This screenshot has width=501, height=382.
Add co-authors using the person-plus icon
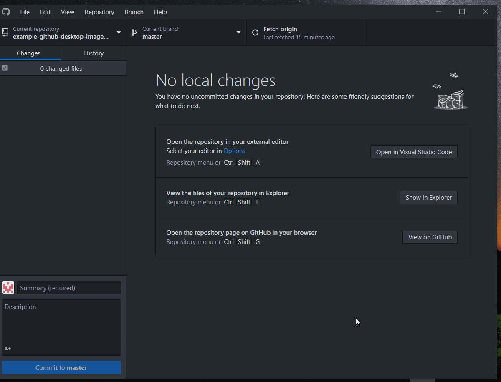[8, 348]
